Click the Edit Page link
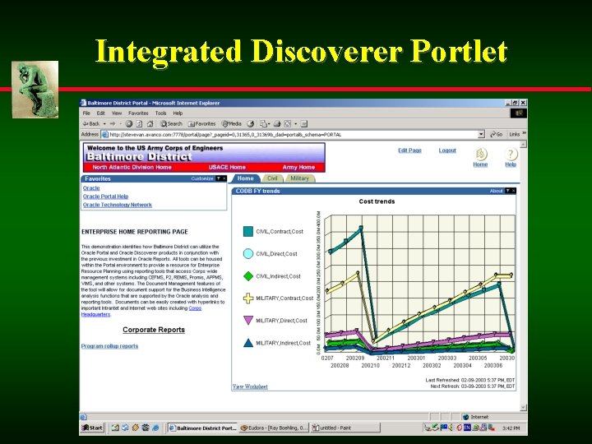 pyautogui.click(x=409, y=150)
